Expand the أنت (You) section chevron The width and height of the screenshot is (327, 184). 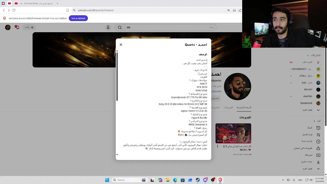click(x=314, y=121)
